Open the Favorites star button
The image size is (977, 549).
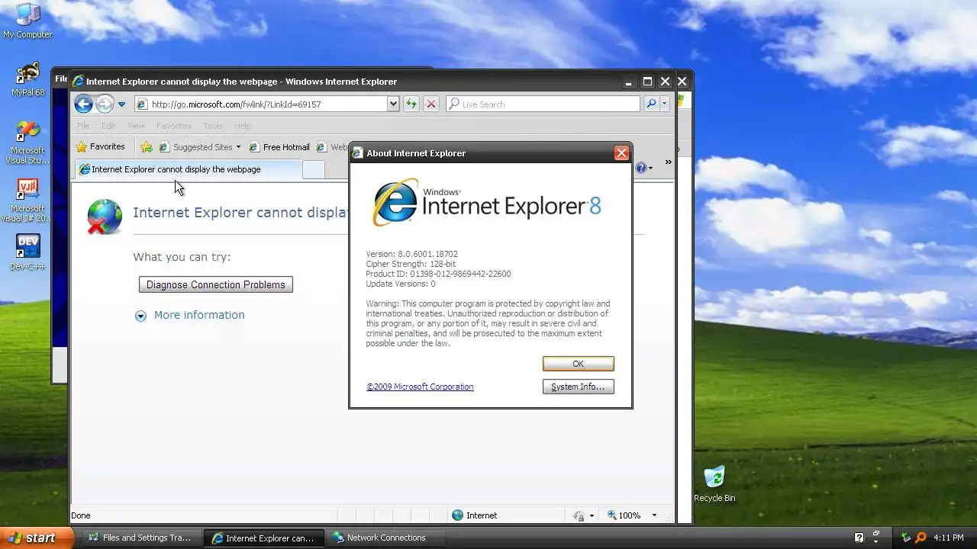point(101,147)
